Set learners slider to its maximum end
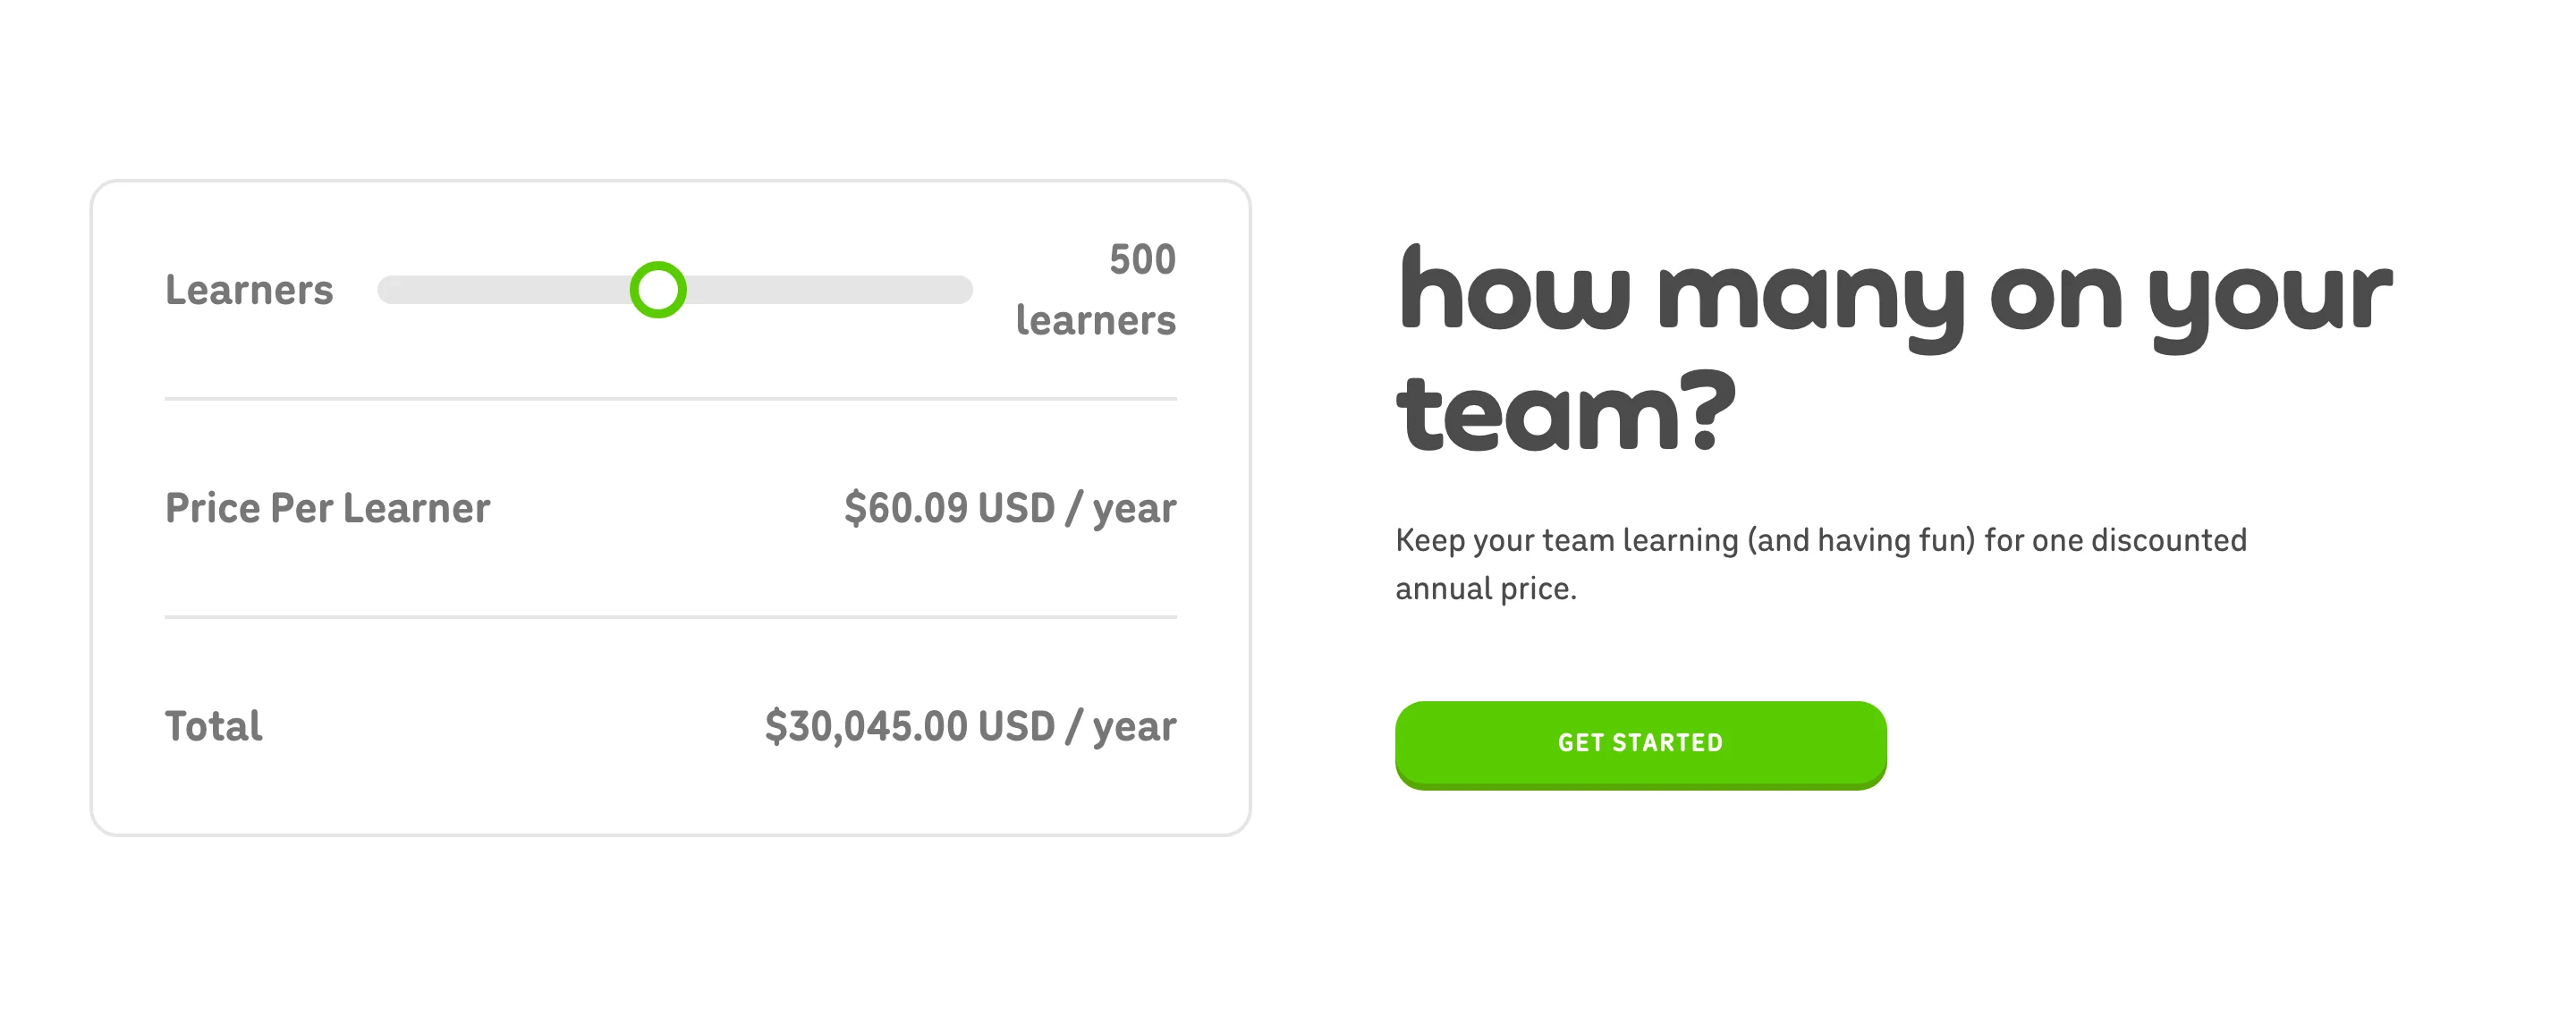Image resolution: width=2576 pixels, height=1016 pixels. [x=967, y=290]
